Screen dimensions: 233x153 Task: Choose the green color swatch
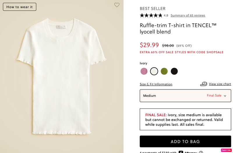pyautogui.click(x=164, y=71)
